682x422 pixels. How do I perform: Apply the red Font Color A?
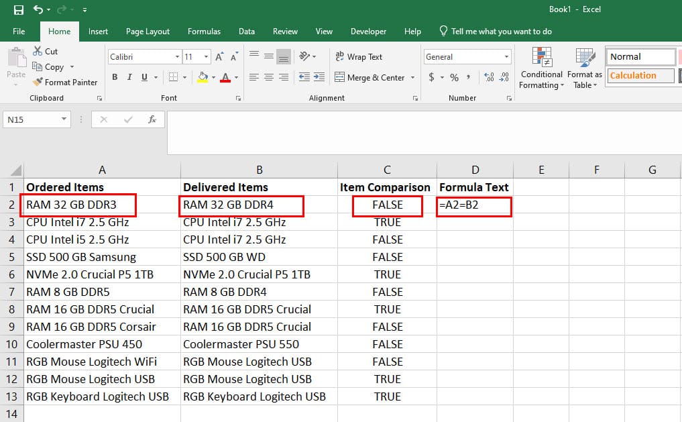click(225, 77)
